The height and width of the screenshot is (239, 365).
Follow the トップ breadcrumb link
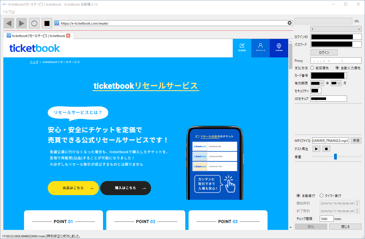34,62
